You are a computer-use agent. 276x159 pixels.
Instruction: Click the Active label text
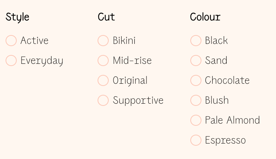[x=34, y=41]
